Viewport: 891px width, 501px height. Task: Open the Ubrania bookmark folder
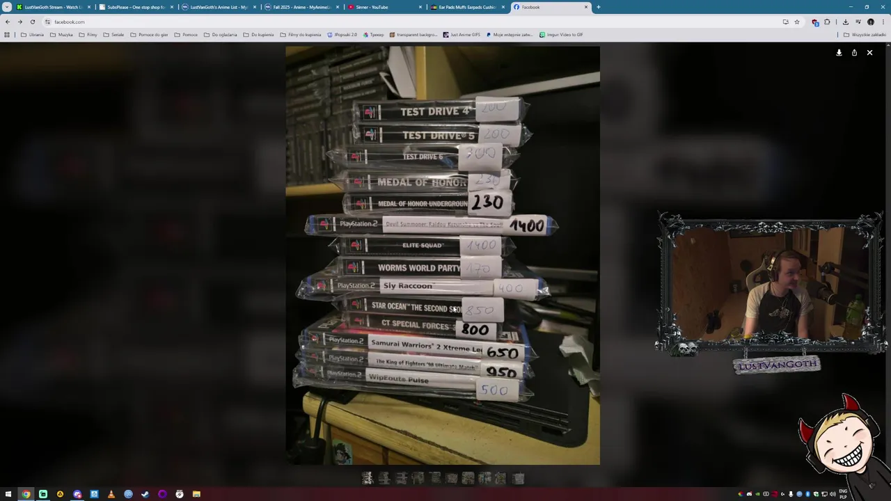[x=33, y=34]
